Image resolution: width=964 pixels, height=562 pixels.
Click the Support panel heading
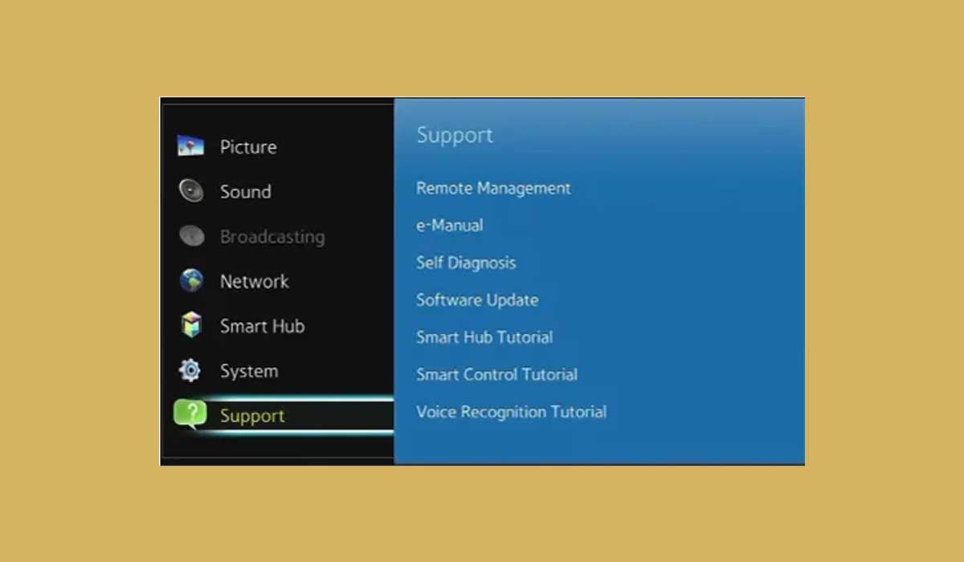455,136
